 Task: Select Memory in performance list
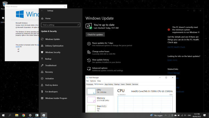100,100
